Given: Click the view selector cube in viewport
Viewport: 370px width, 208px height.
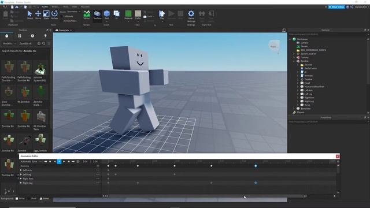Looking at the screenshot, I should 274,46.
